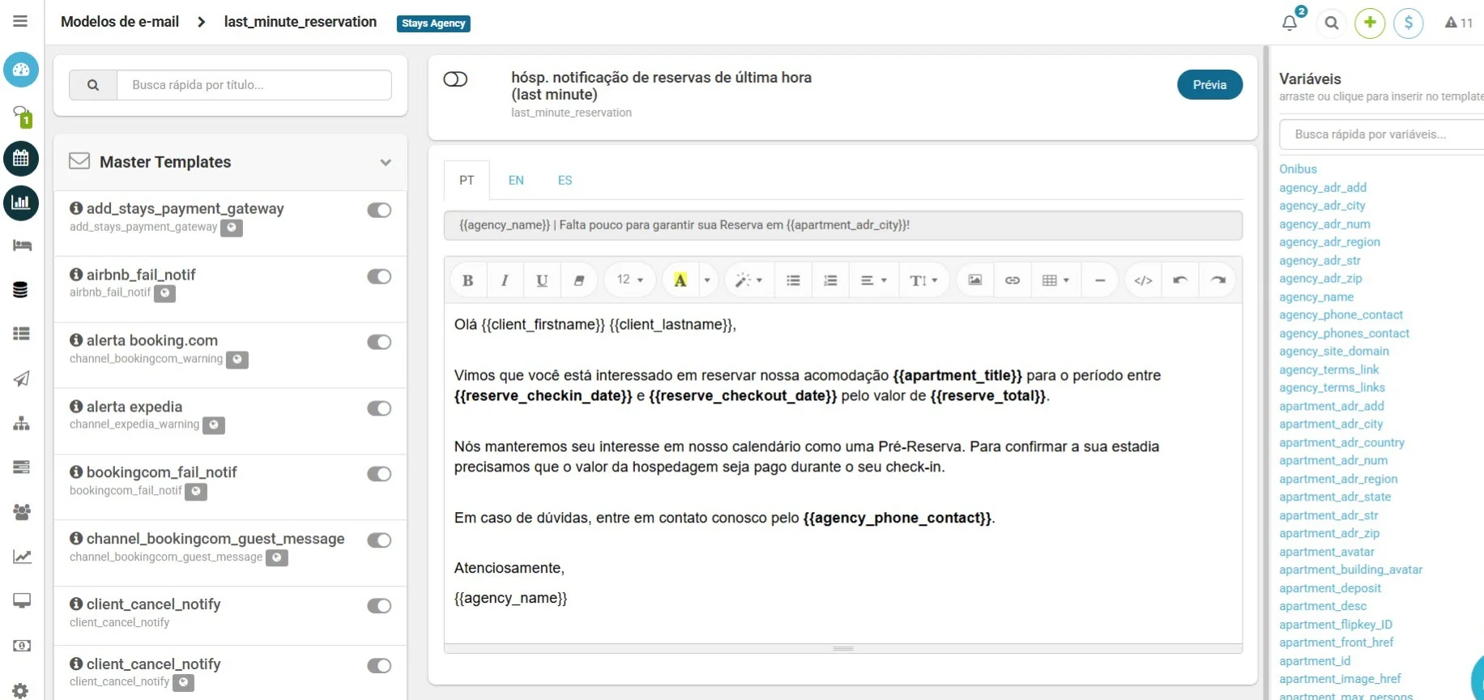Click the editor resize handle bar
Screen dimensions: 1484x700
coord(842,649)
